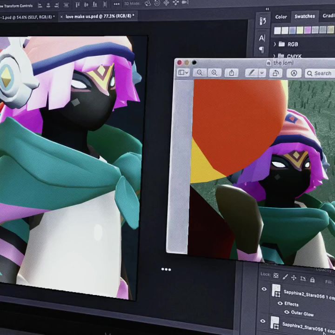
Task: Click the Share icon in Preview
Action: tap(231, 73)
